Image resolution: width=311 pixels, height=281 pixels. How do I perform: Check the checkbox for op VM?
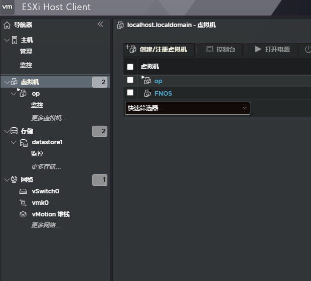(x=130, y=80)
